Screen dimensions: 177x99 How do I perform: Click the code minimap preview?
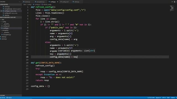click(x=172, y=8)
